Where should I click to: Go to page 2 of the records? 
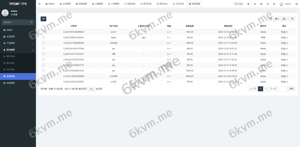pyautogui.click(x=265, y=89)
